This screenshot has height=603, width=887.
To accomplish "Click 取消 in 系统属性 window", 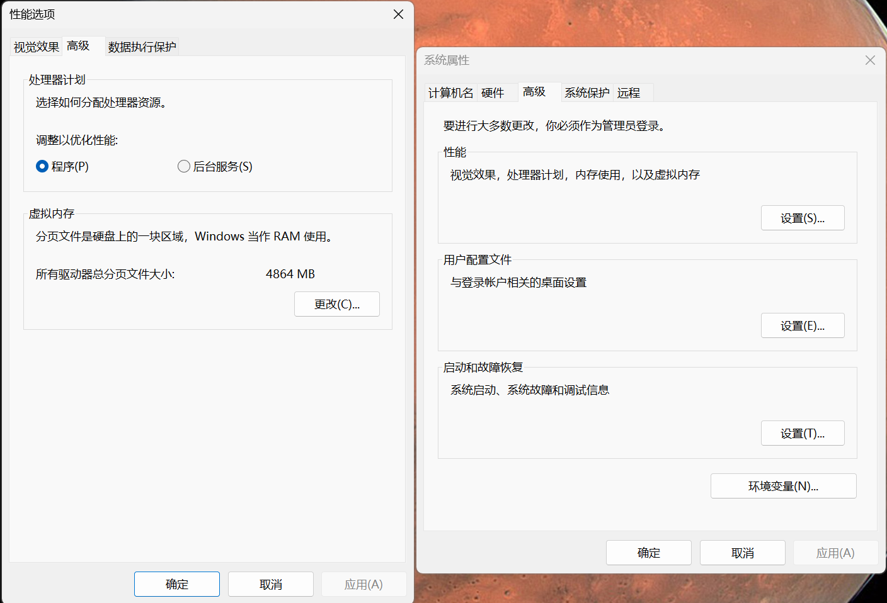I will click(743, 553).
